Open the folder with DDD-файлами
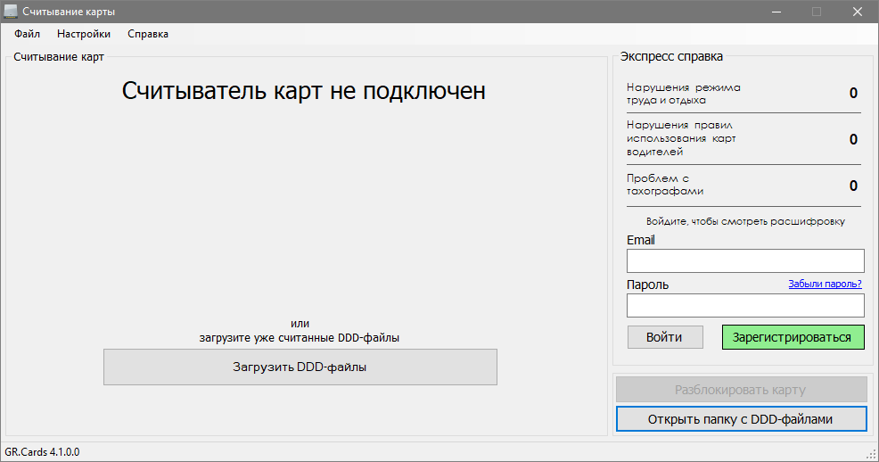This screenshot has width=879, height=462. 740,419
